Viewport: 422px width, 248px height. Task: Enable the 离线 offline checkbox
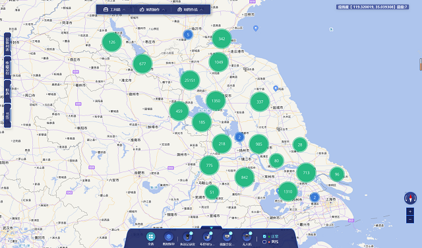click(x=264, y=242)
